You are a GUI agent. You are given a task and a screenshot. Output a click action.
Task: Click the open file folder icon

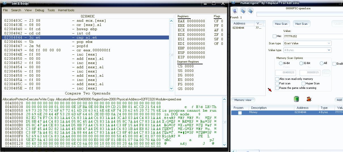tap(243, 11)
